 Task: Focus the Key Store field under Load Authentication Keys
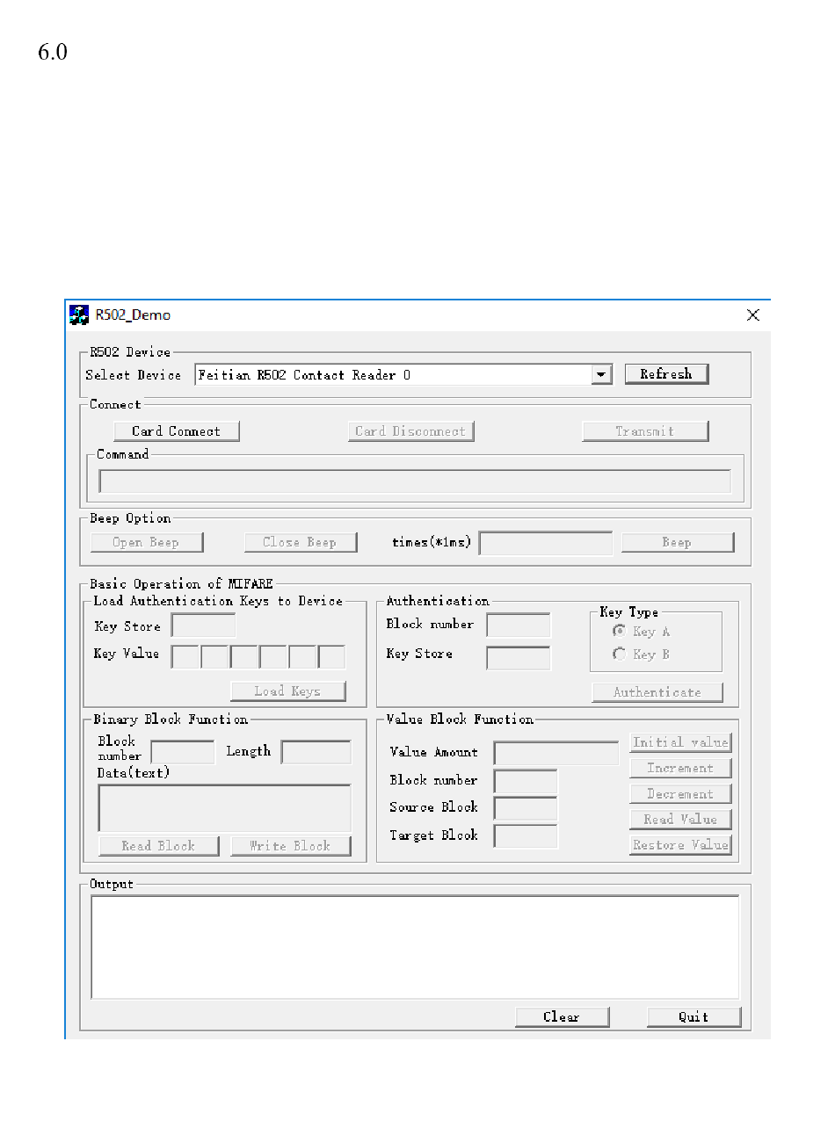click(203, 625)
